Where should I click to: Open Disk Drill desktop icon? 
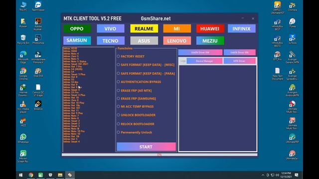(38, 73)
